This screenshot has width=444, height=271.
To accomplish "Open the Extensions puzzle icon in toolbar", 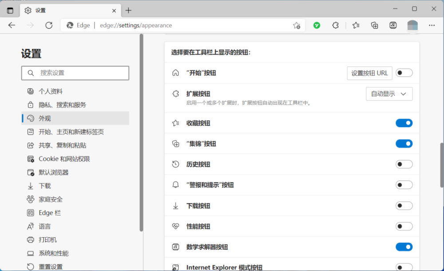I will pyautogui.click(x=335, y=25).
